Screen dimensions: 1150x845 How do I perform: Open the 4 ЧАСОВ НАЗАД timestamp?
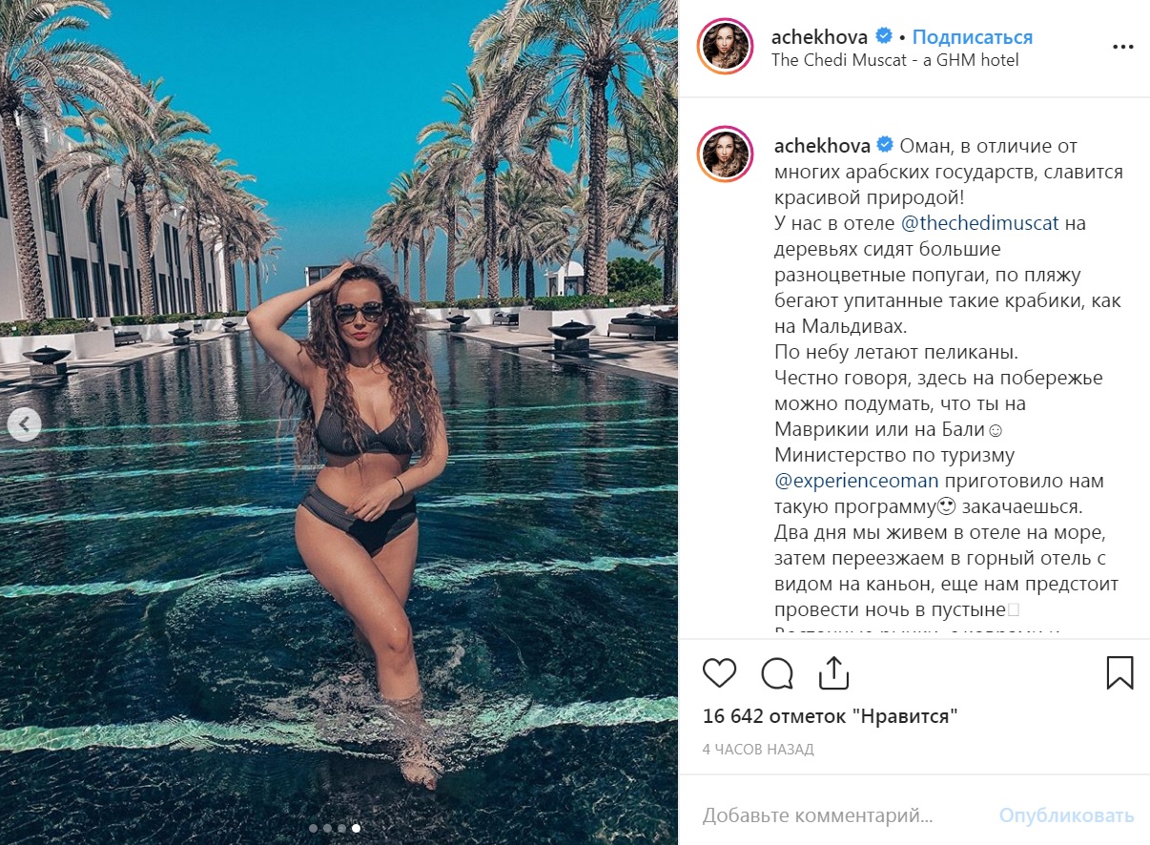pos(758,750)
